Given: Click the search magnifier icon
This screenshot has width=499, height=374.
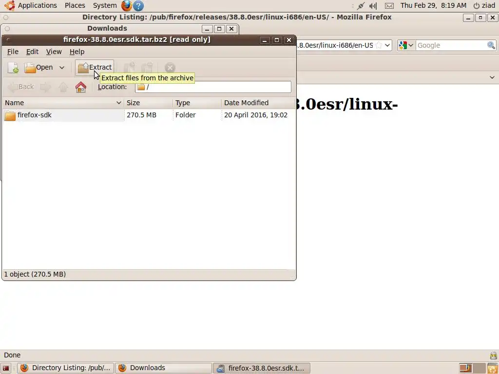Looking at the screenshot, I should pos(491,45).
